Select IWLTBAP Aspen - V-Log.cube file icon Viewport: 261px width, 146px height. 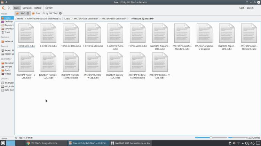[x=26, y=62]
